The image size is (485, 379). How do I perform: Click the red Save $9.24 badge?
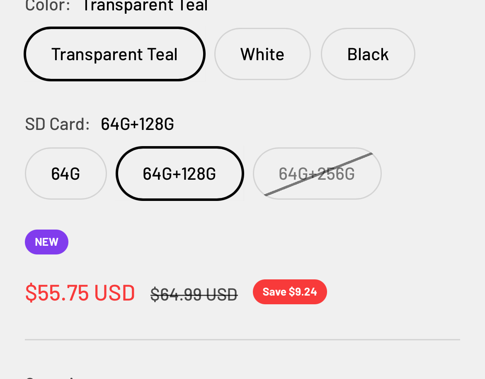click(x=290, y=292)
